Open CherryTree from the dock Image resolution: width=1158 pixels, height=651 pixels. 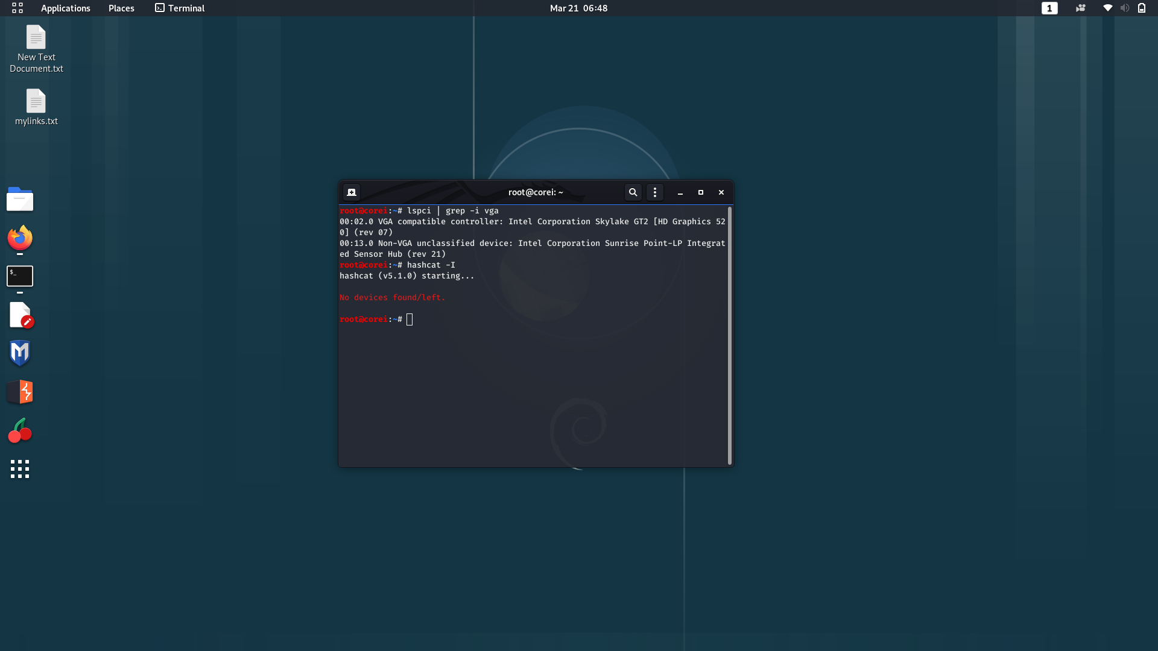pyautogui.click(x=20, y=430)
